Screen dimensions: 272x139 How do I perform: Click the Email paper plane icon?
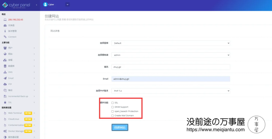(5, 78)
